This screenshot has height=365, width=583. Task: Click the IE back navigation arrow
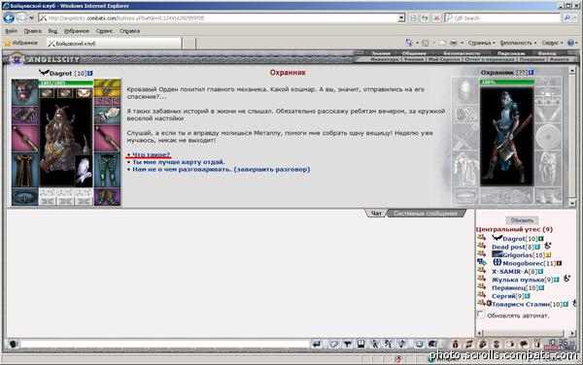click(9, 17)
